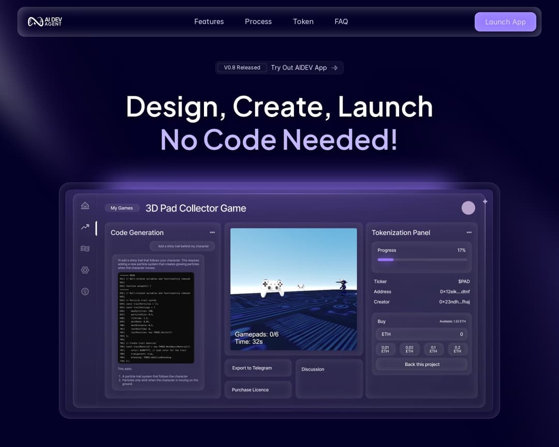The image size is (559, 447).
Task: Select the 0.1 ETH amount chip
Action: click(433, 349)
